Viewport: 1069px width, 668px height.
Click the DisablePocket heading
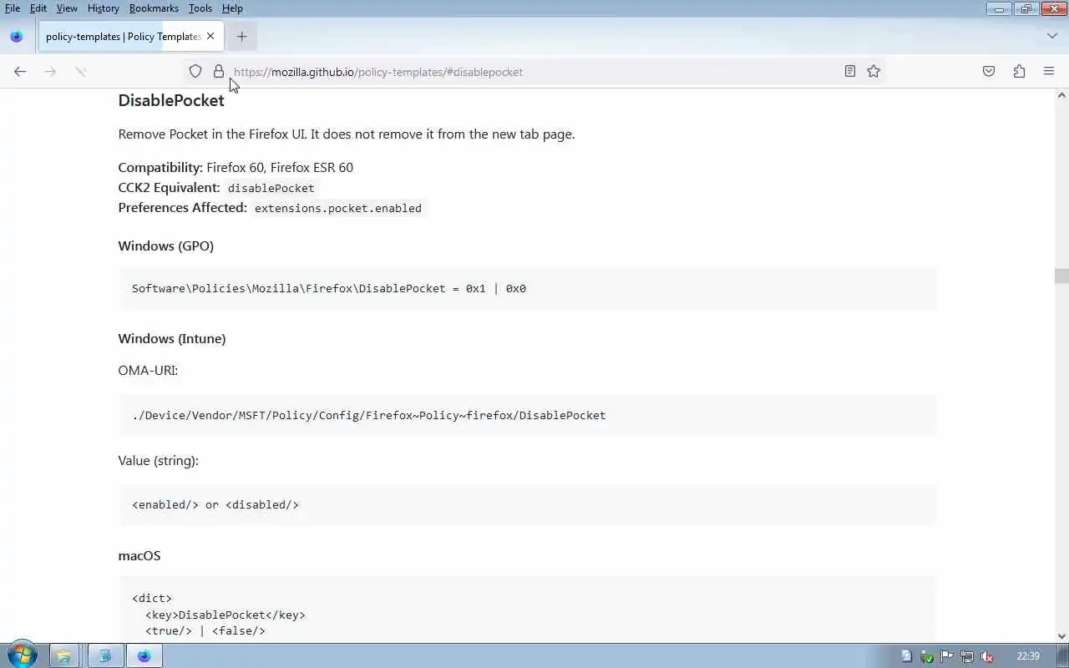click(171, 100)
